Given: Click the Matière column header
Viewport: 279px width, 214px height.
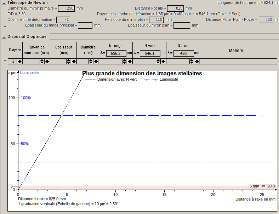Looking at the screenshot, I should pos(238,51).
